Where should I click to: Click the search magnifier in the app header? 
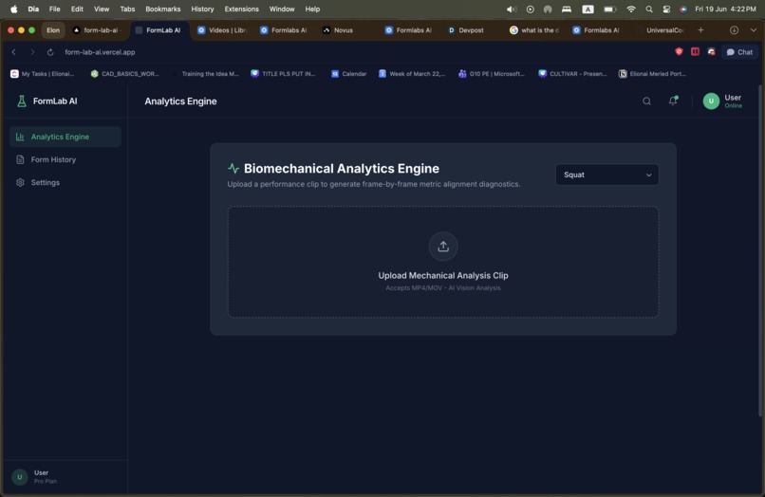tap(646, 101)
